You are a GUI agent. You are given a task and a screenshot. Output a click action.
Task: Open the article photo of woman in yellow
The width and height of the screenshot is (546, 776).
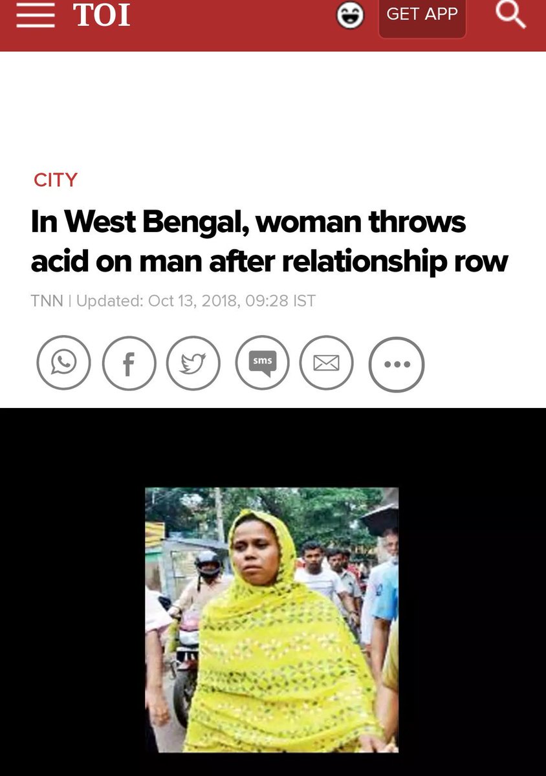272,620
